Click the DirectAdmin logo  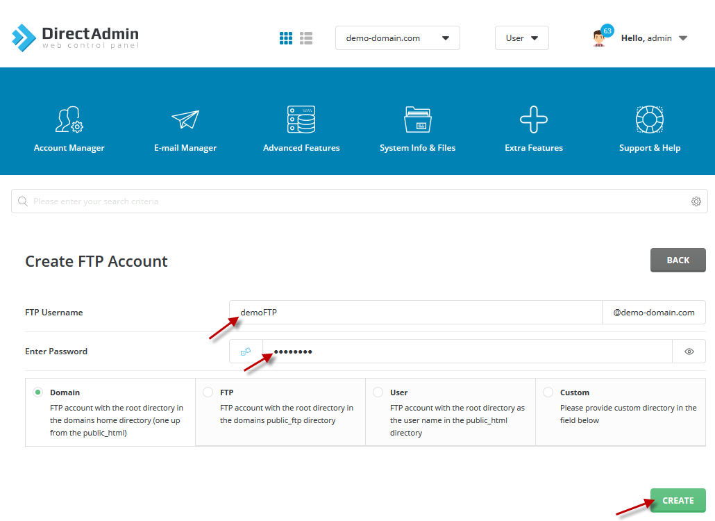[75, 38]
